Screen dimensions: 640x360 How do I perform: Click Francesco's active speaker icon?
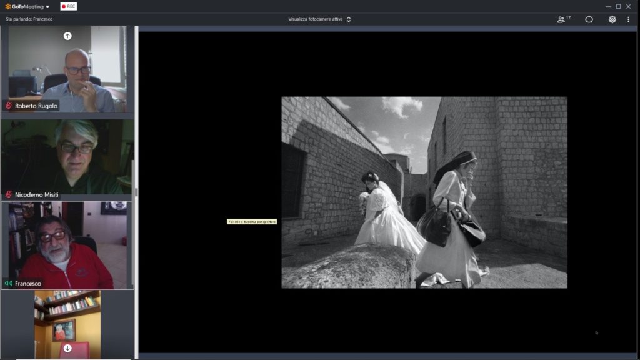pos(9,283)
